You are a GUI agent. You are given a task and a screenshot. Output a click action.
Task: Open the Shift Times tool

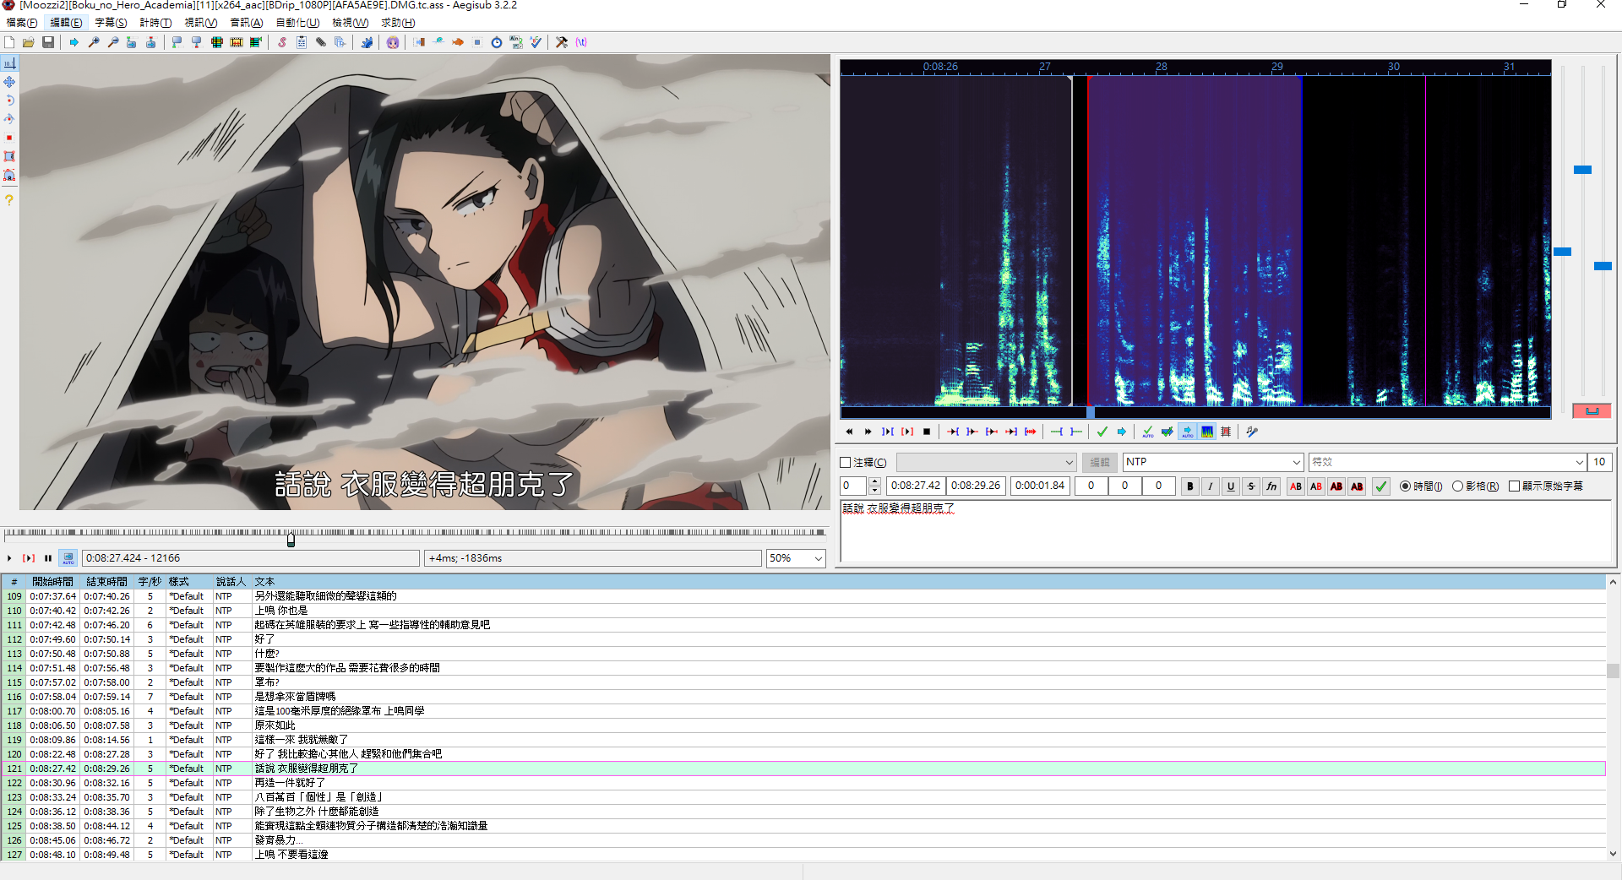(419, 42)
